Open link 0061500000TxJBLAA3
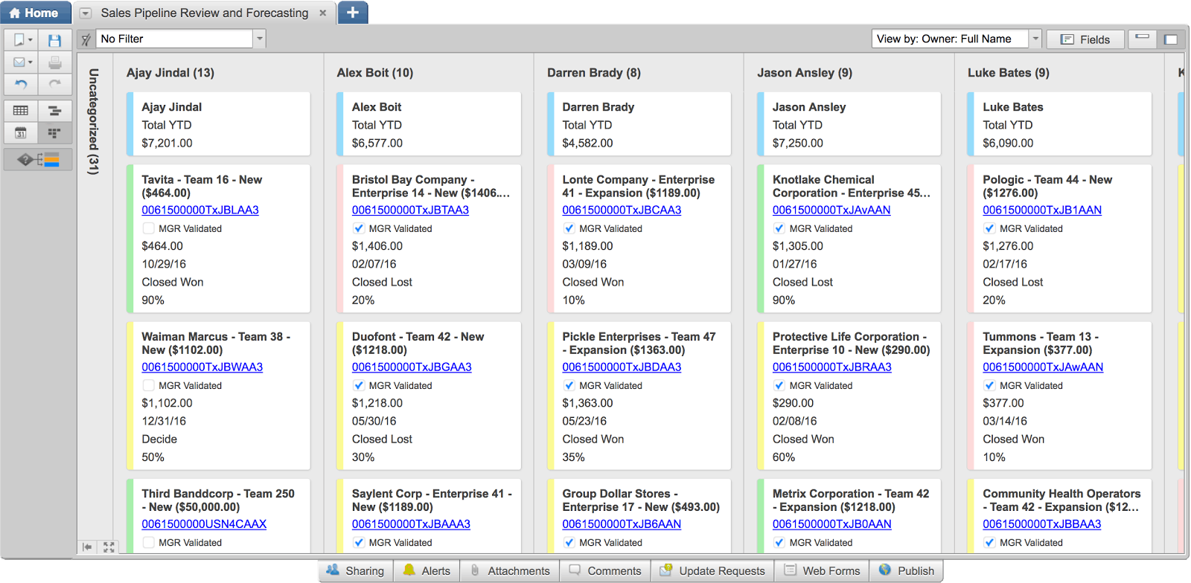 [x=200, y=210]
